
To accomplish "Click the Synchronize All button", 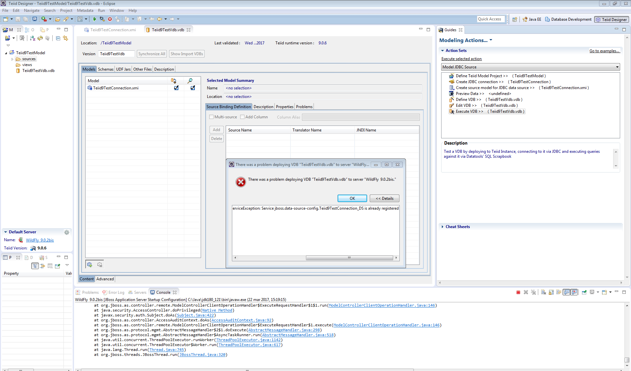I will click(151, 54).
